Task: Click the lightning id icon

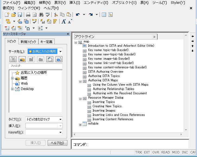Action: (x=42, y=21)
